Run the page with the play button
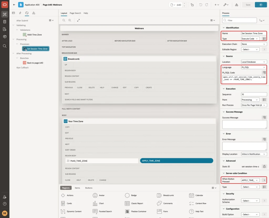The height and width of the screenshot is (218, 269). 261,5
